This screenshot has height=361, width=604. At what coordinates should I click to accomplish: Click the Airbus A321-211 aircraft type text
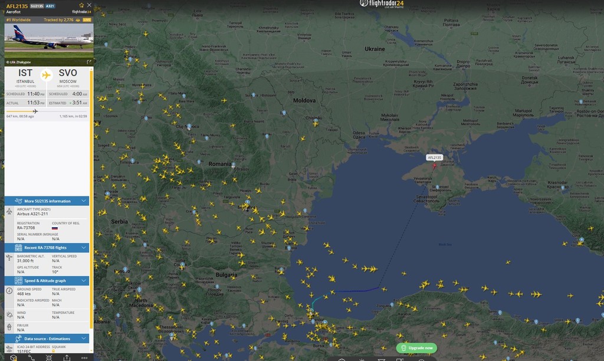(x=32, y=214)
